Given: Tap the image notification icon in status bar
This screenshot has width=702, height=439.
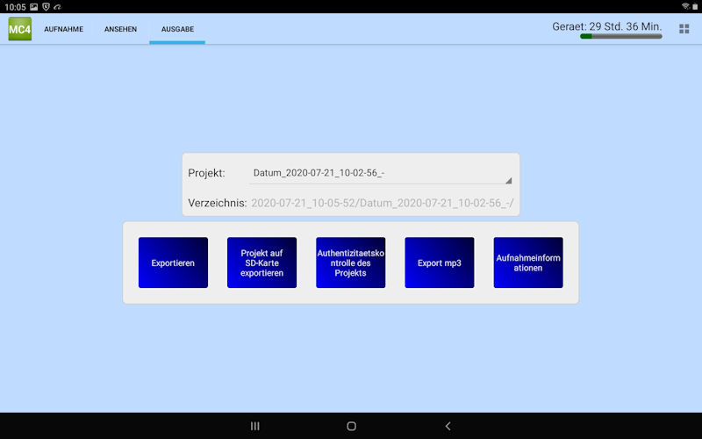Looking at the screenshot, I should coord(33,6).
